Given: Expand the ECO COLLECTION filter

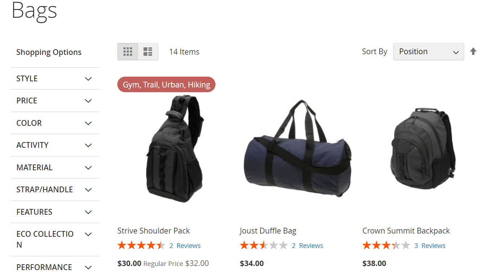Looking at the screenshot, I should click(55, 240).
